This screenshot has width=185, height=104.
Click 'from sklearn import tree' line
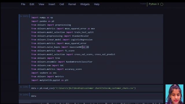coord(46,58)
